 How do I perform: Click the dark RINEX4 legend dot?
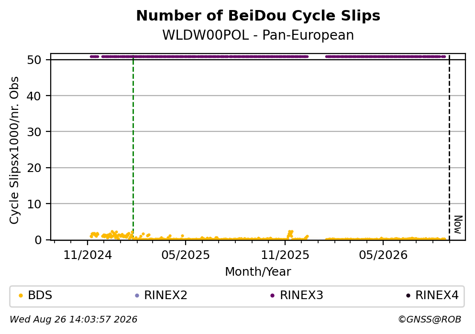408,296
